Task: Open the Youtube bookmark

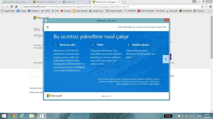Action: (x=66, y=11)
